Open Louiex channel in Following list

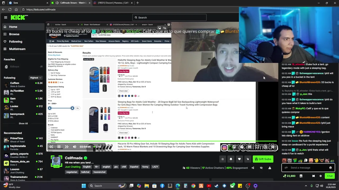[23, 108]
